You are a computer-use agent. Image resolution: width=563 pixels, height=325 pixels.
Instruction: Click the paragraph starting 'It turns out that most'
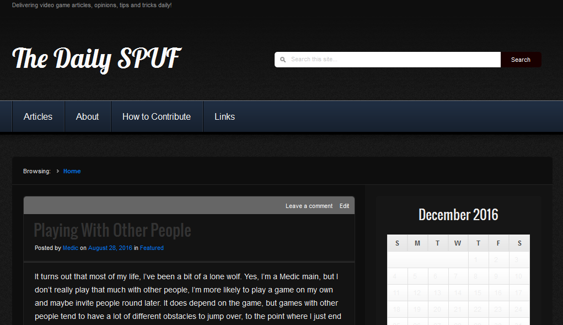point(188,297)
